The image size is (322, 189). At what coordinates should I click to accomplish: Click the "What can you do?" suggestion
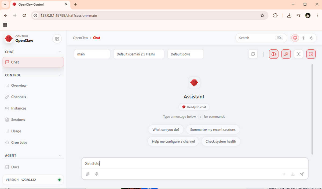pyautogui.click(x=166, y=129)
